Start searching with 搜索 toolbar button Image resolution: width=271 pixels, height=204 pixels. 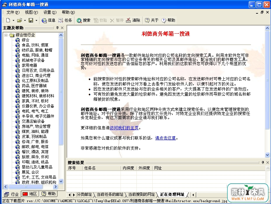[83, 20]
